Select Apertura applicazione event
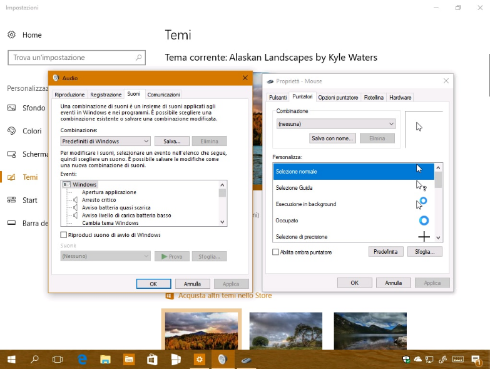Image resolution: width=490 pixels, height=369 pixels. point(109,192)
